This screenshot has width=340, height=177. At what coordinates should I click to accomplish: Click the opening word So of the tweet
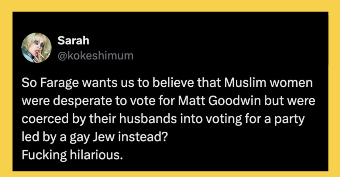pyautogui.click(x=28, y=84)
